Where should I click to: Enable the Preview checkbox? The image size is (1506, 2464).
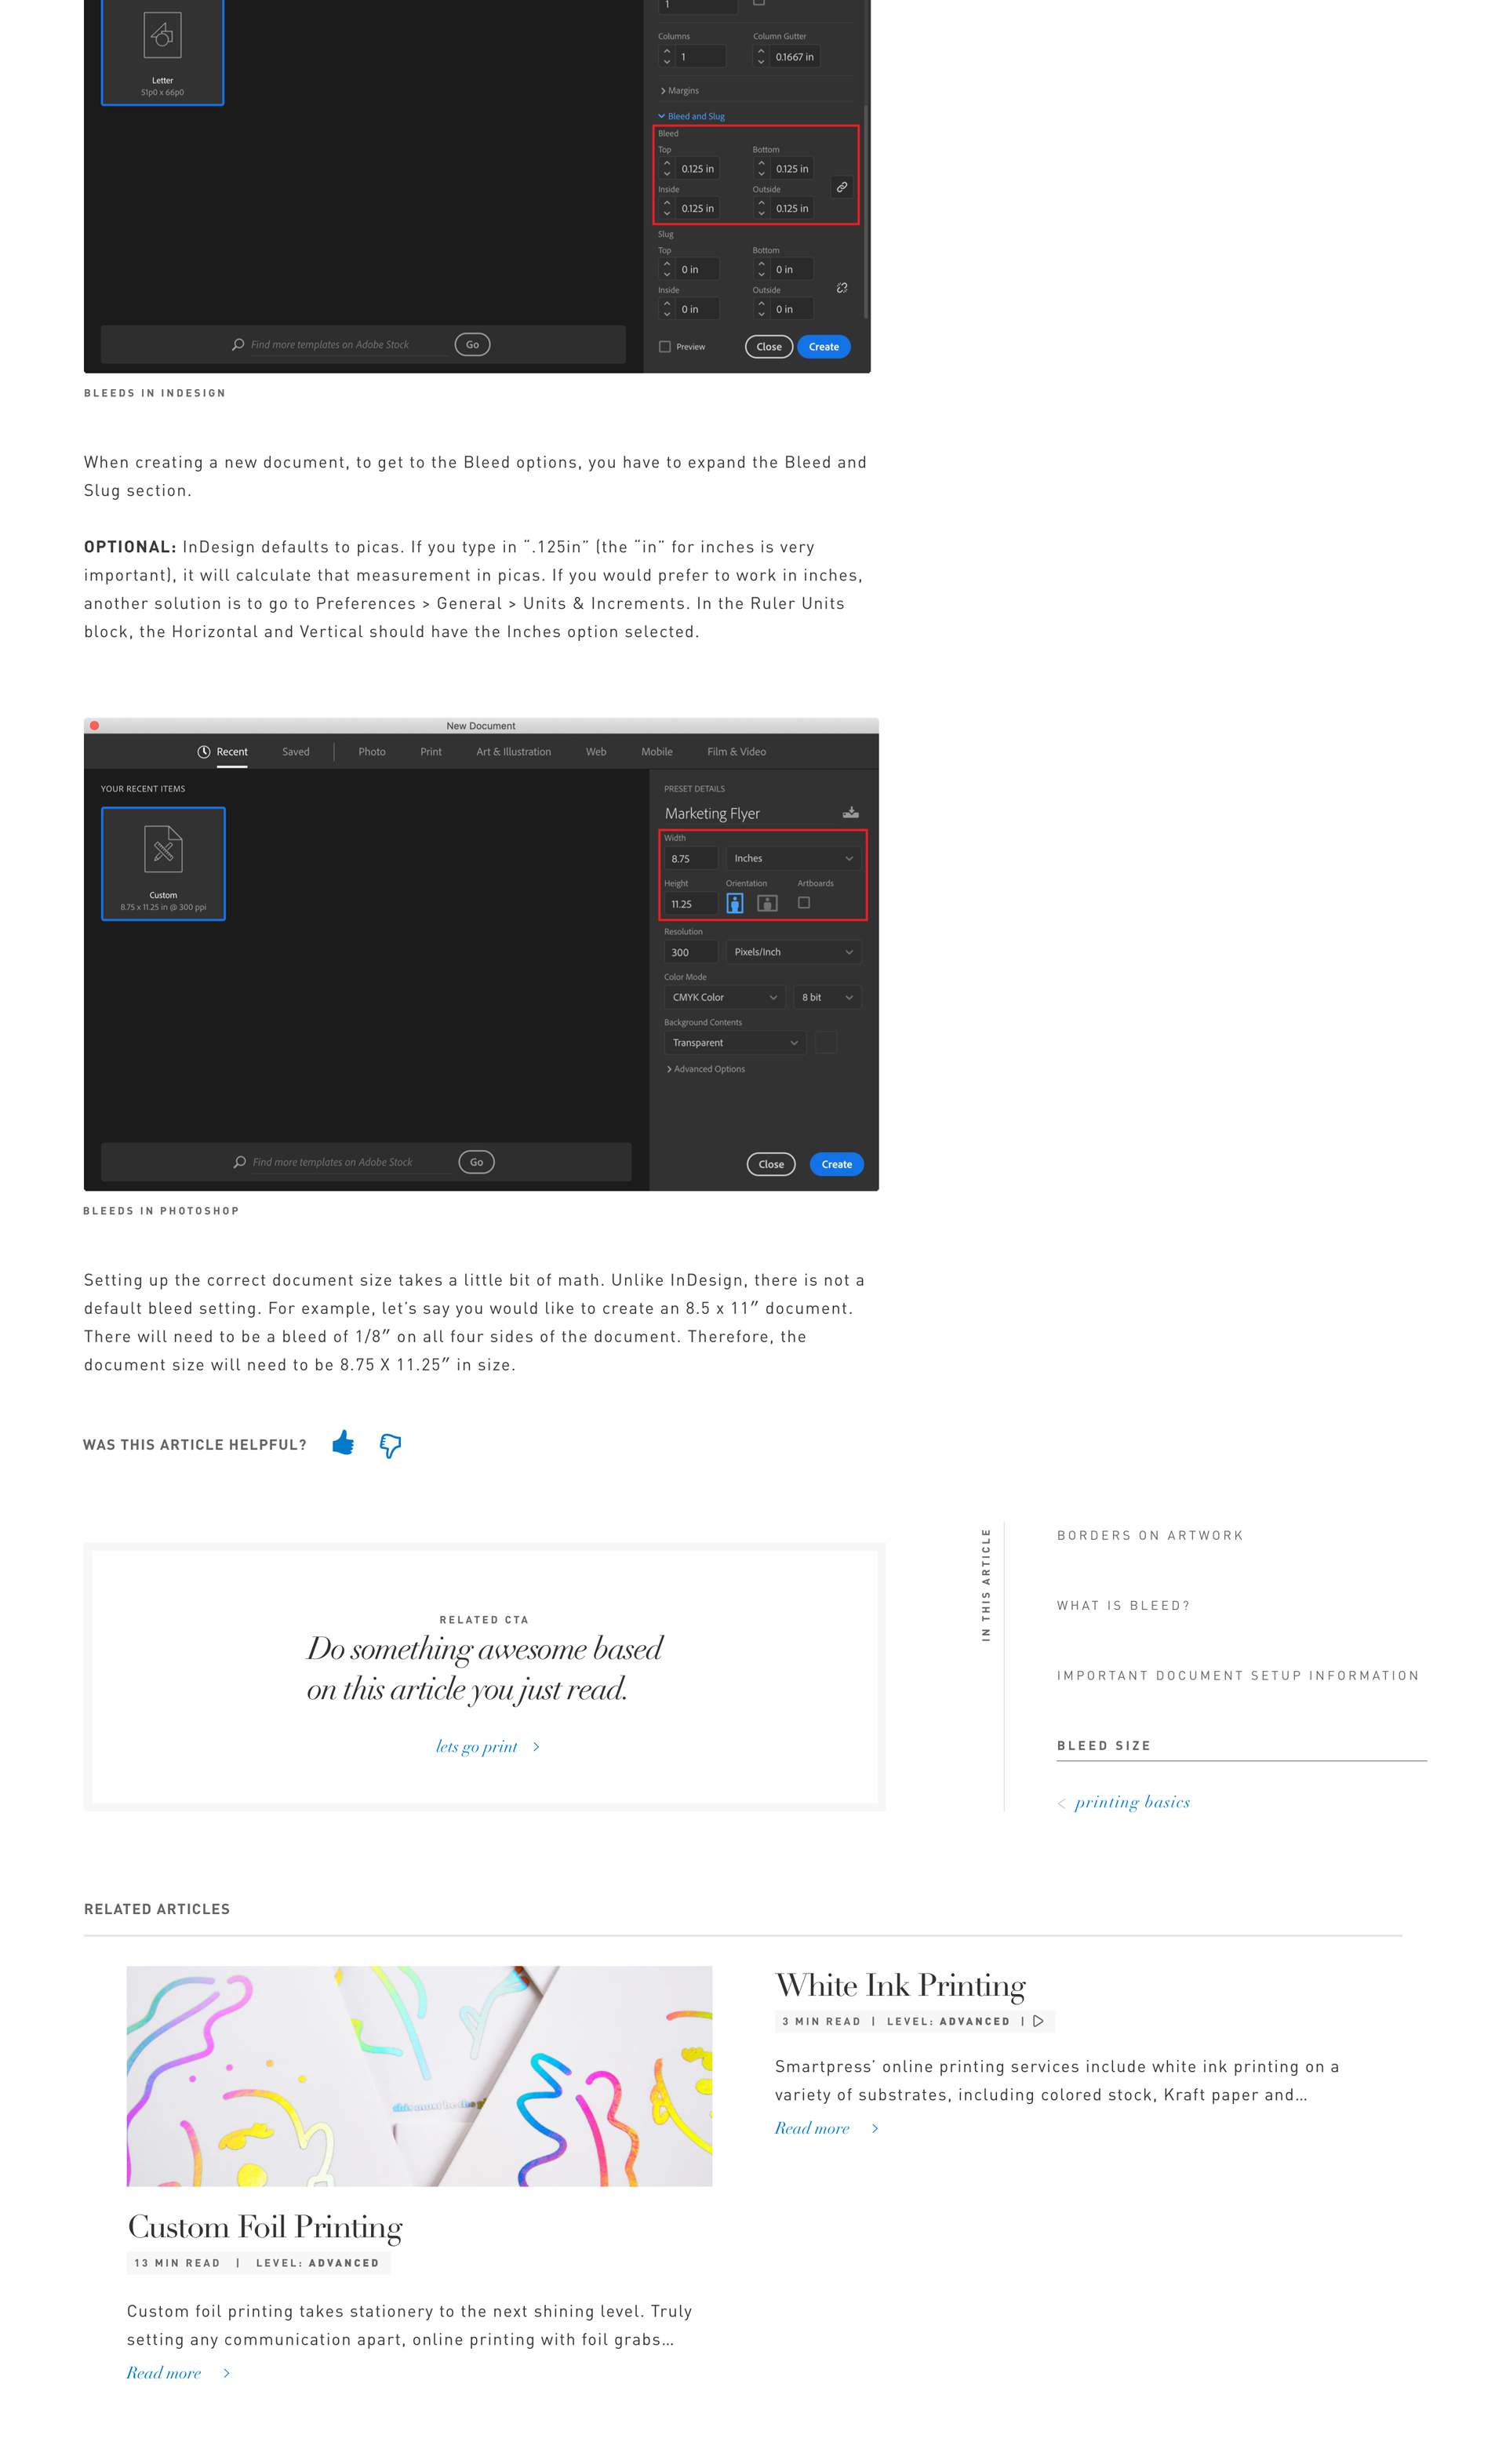click(x=665, y=347)
